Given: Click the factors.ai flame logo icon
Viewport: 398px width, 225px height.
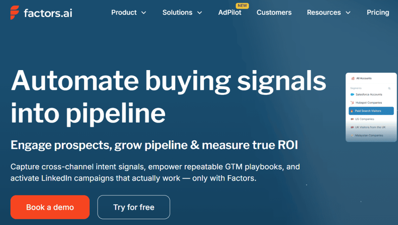Looking at the screenshot, I should [x=14, y=12].
